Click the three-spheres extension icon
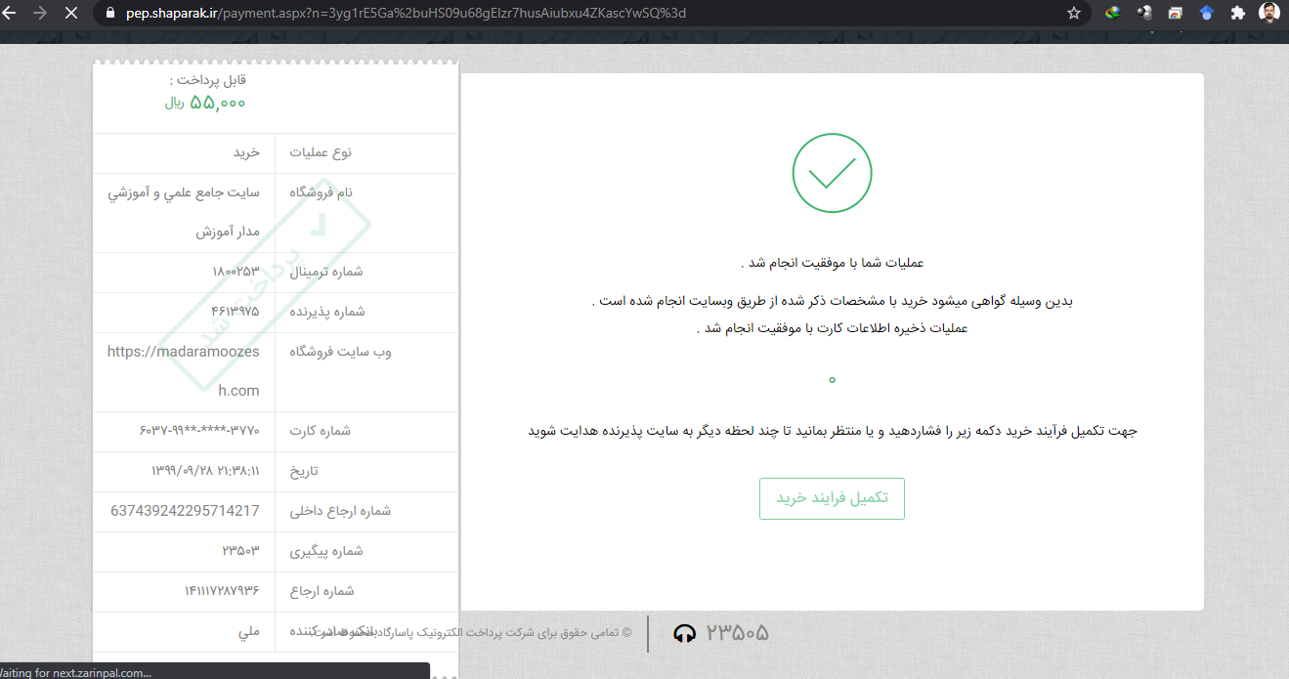 [1144, 14]
